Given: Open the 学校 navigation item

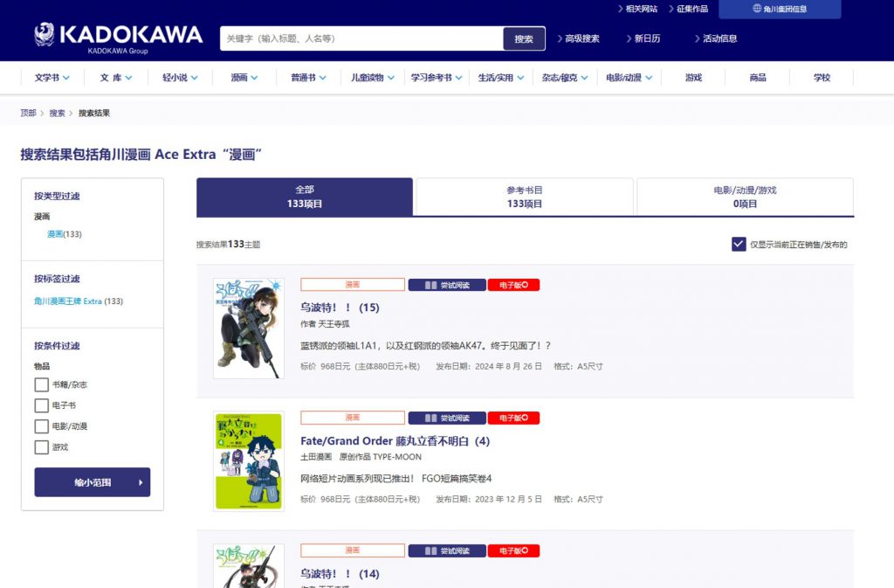Looking at the screenshot, I should pos(822,78).
